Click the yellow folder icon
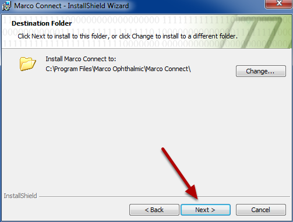 [28, 64]
